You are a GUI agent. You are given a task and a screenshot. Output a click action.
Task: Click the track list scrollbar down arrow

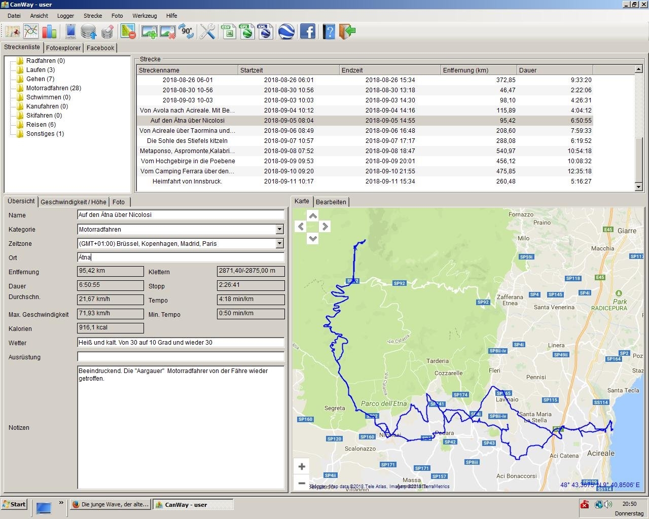pyautogui.click(x=639, y=187)
